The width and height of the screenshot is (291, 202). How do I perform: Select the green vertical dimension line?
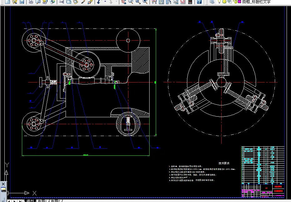coord(156,82)
